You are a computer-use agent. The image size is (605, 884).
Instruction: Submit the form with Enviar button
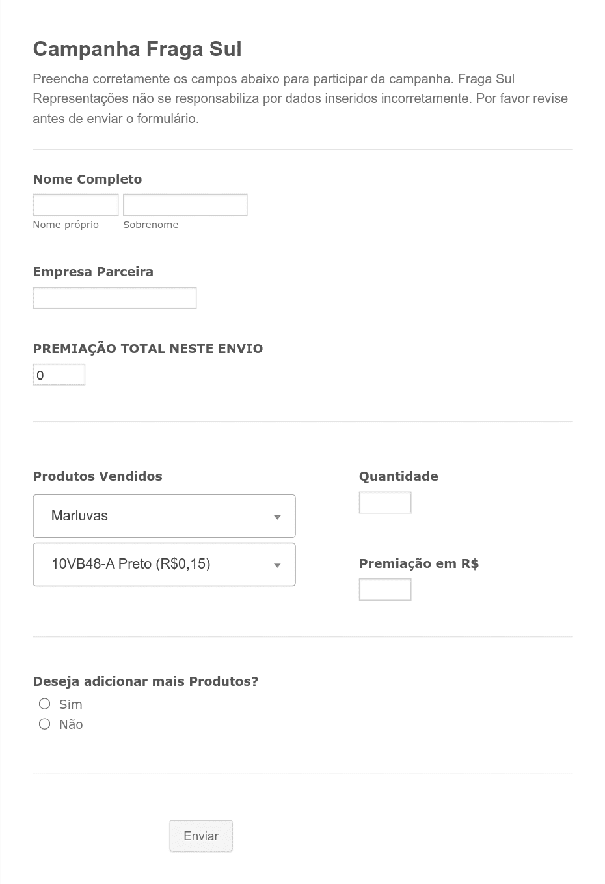coord(201,836)
